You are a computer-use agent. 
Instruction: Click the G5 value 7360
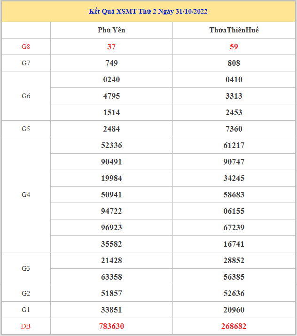[234, 129]
